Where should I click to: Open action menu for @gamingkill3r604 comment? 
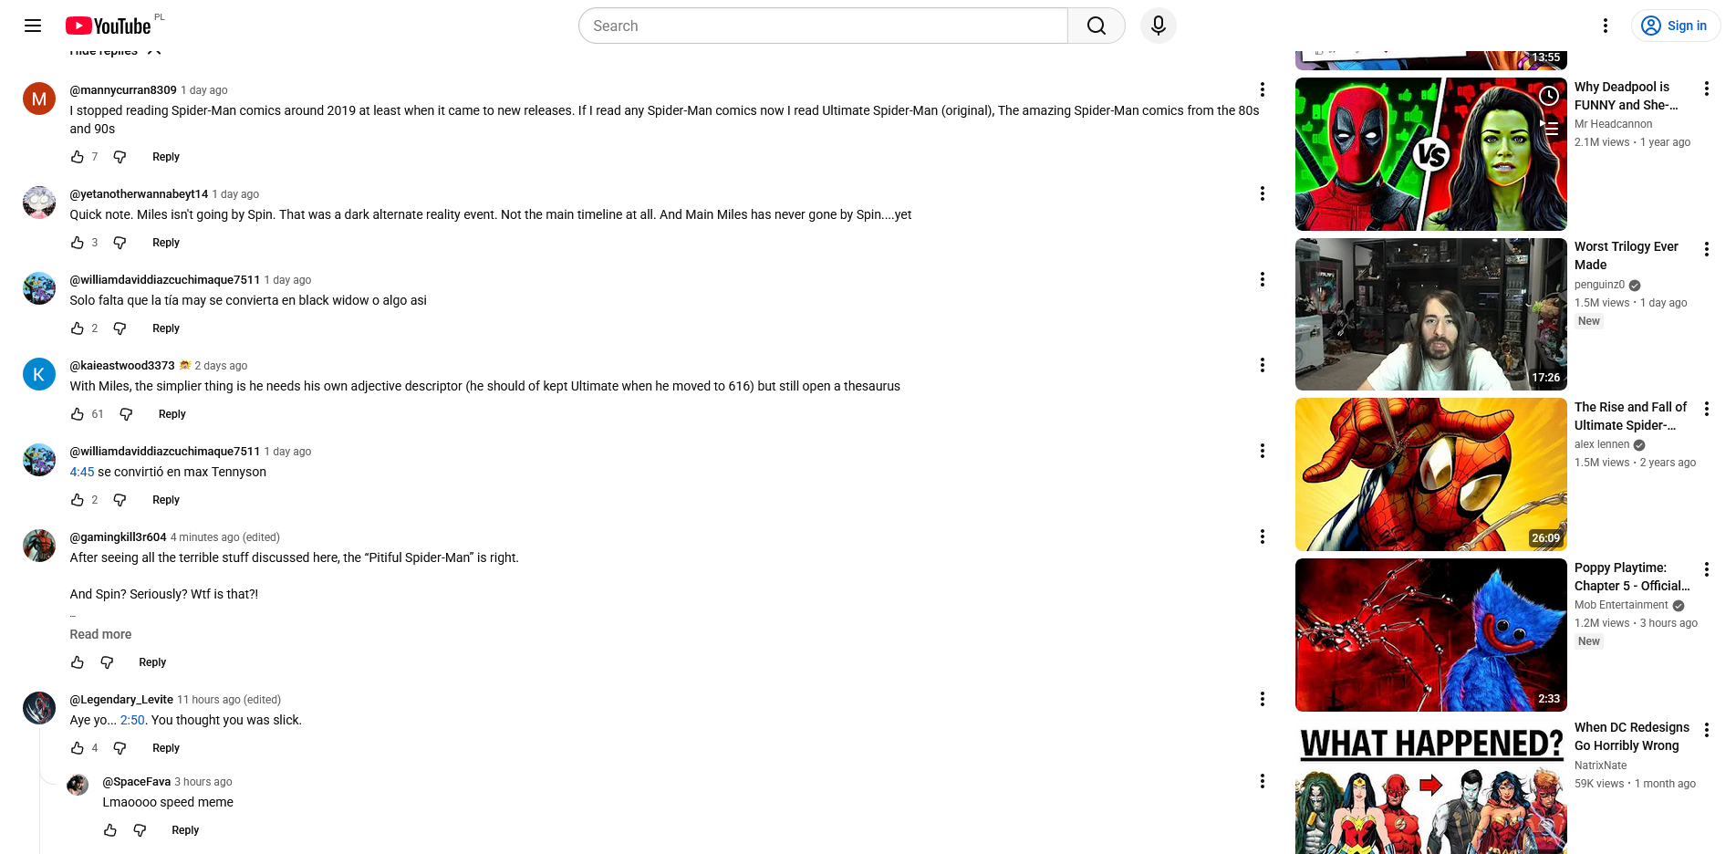[1263, 536]
